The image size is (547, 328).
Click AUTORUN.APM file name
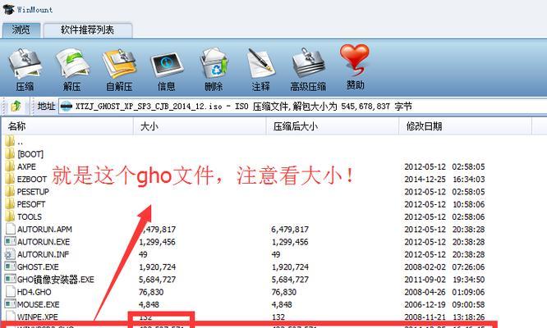[44, 229]
